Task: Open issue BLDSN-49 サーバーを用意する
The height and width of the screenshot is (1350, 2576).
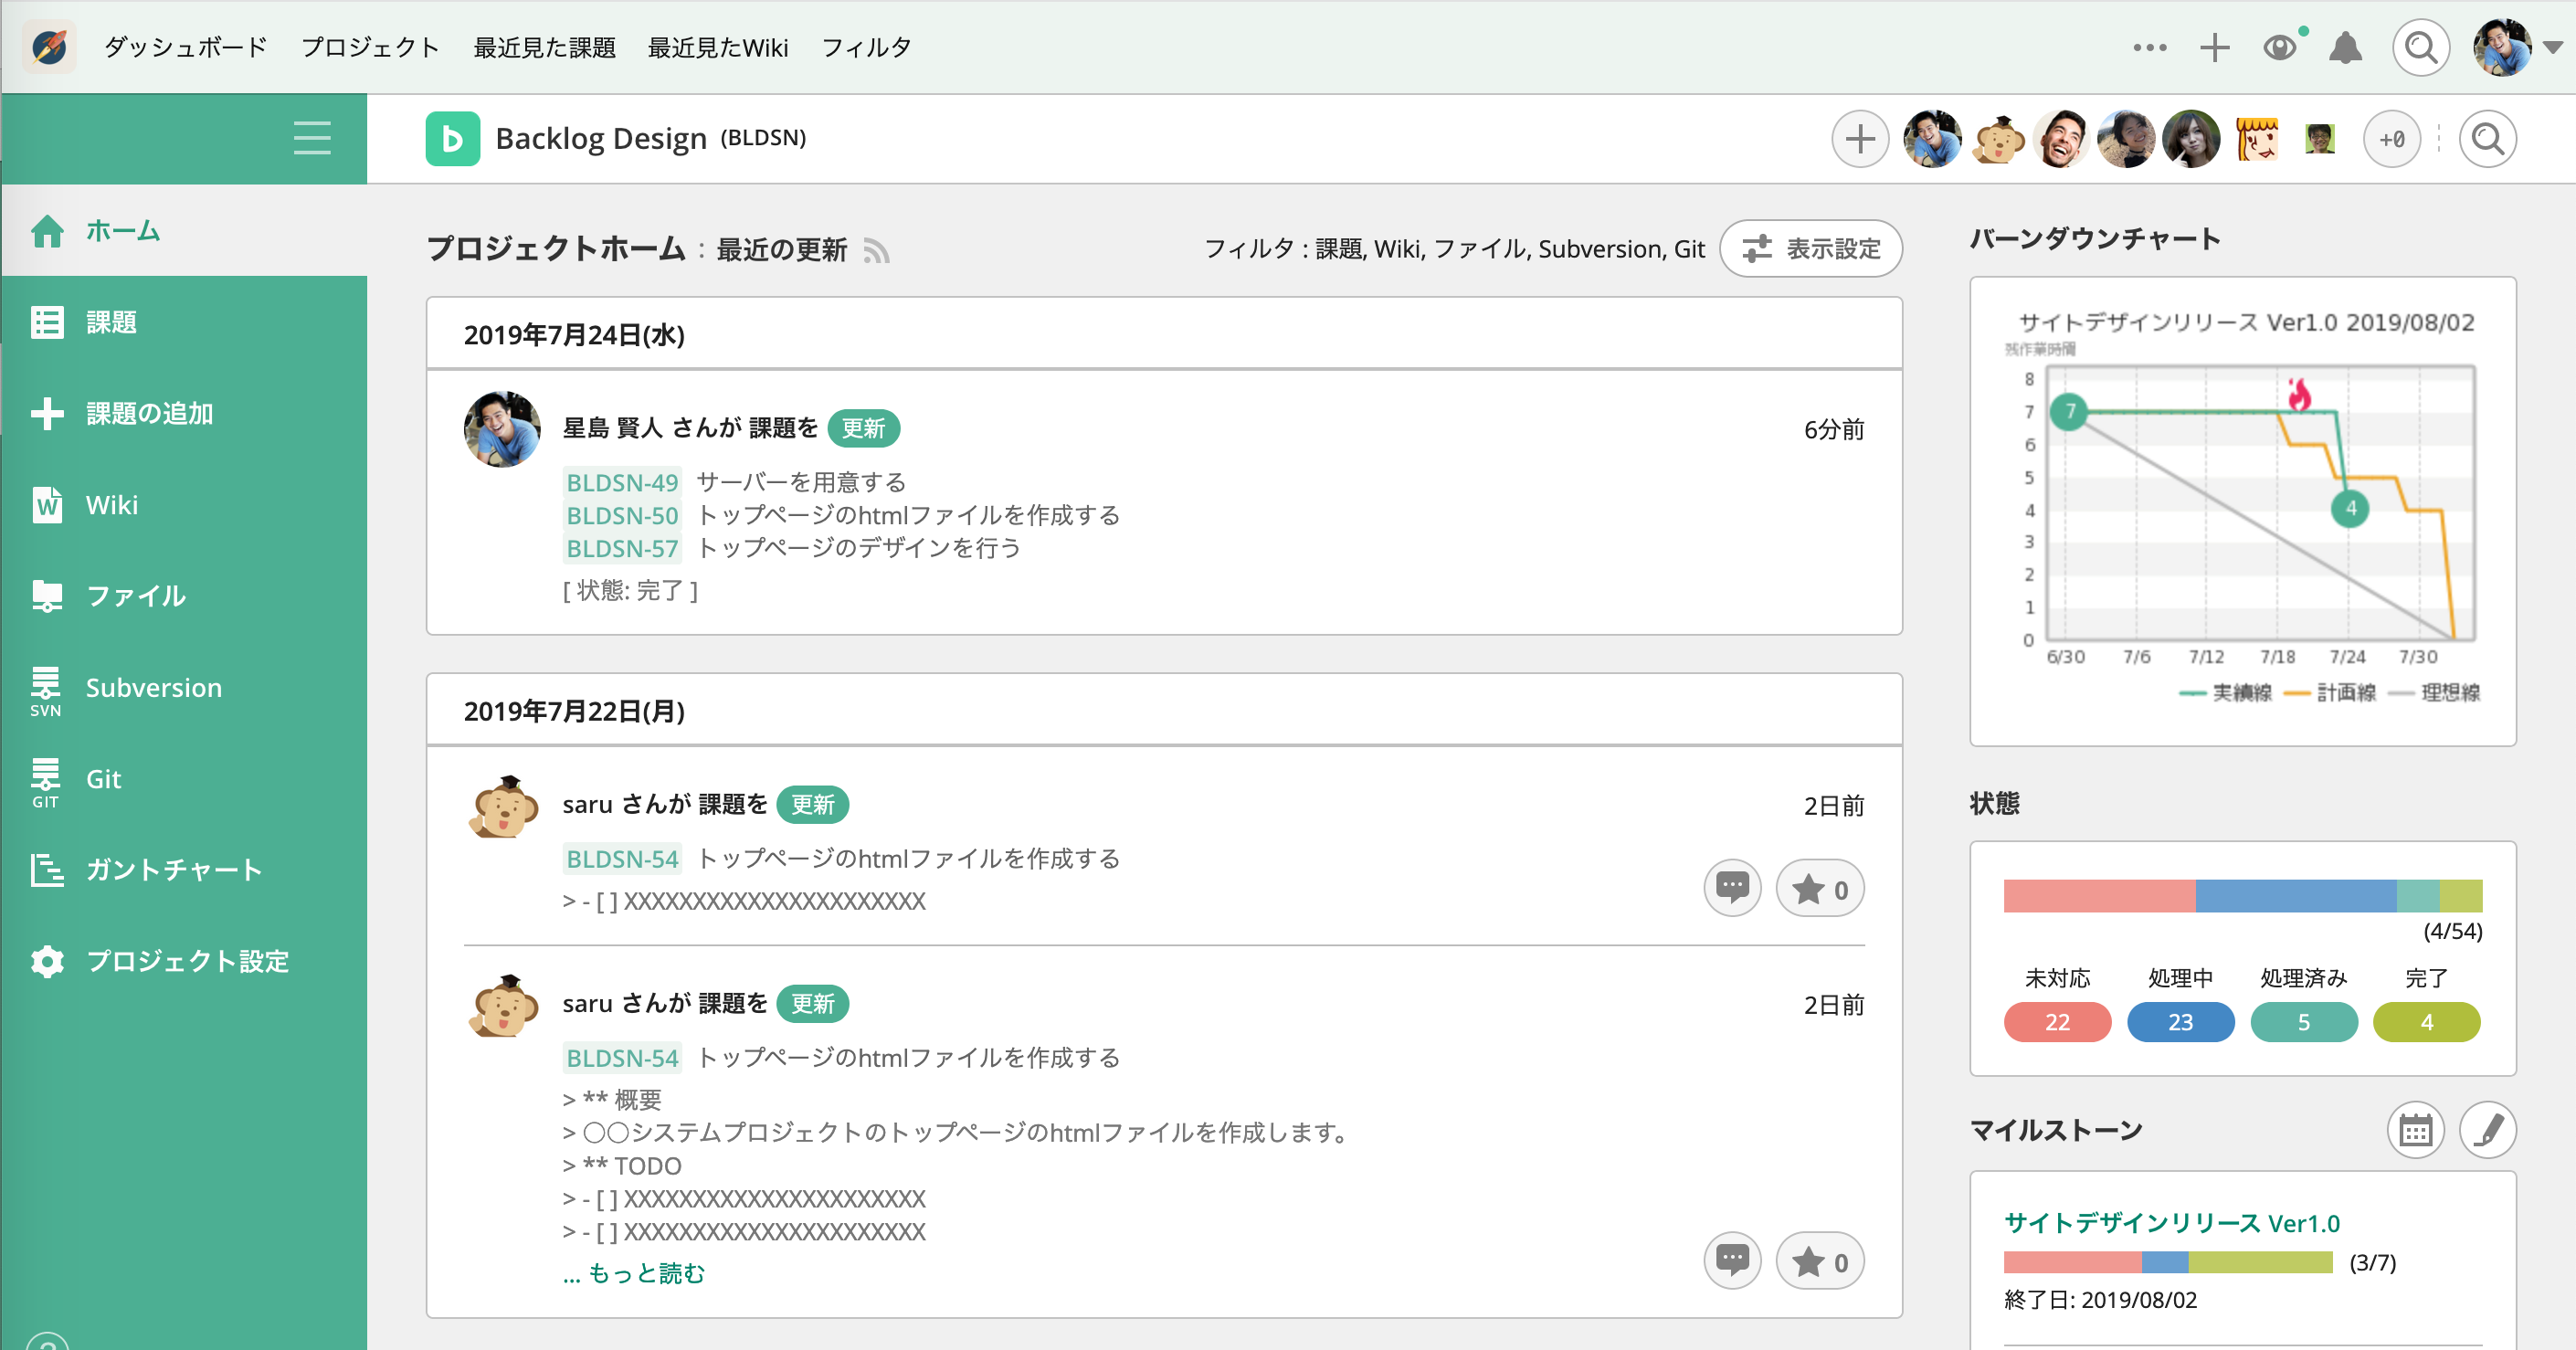Action: pyautogui.click(x=621, y=482)
